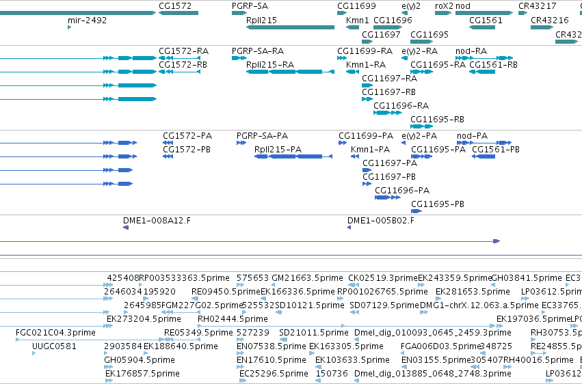The width and height of the screenshot is (582, 384).
Task: Click the CG11695-PA protein label
Action: click(x=438, y=150)
